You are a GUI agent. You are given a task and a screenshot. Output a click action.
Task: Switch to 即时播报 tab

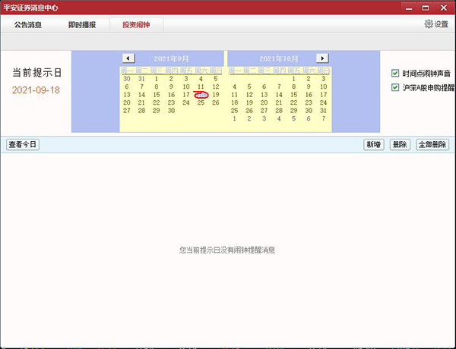pyautogui.click(x=82, y=25)
